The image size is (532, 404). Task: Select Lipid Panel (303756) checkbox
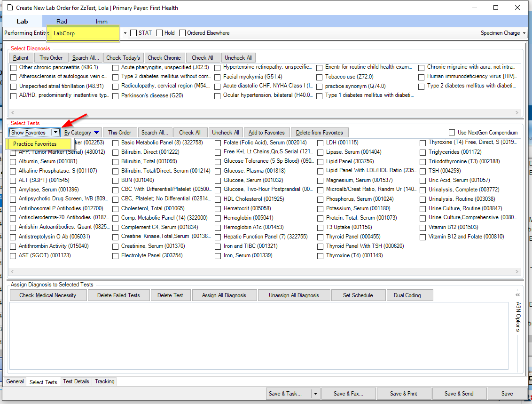[321, 162]
